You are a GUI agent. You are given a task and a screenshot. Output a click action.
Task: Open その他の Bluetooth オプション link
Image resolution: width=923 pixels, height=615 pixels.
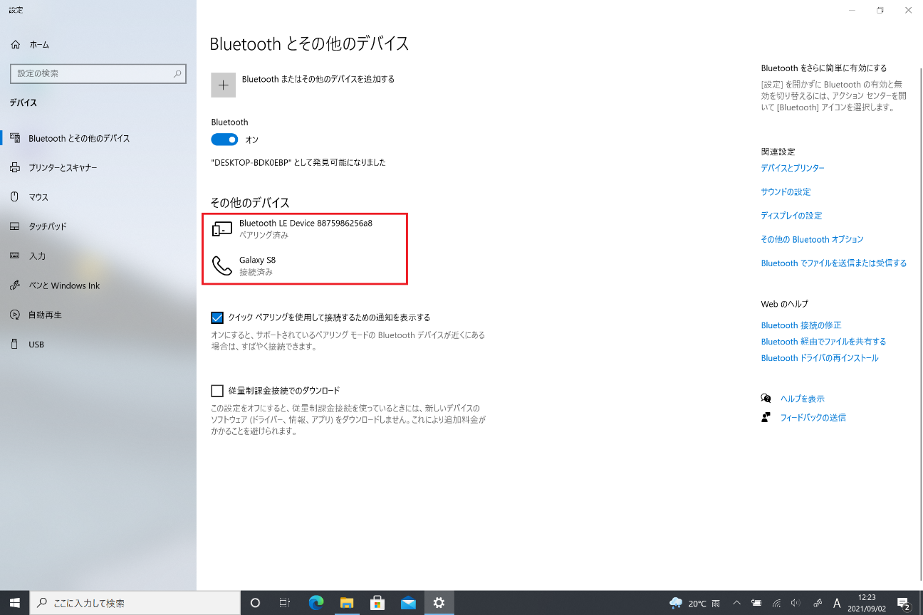(x=812, y=240)
